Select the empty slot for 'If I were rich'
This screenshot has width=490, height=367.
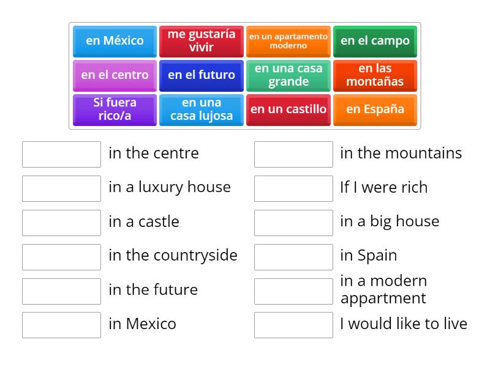pos(293,188)
